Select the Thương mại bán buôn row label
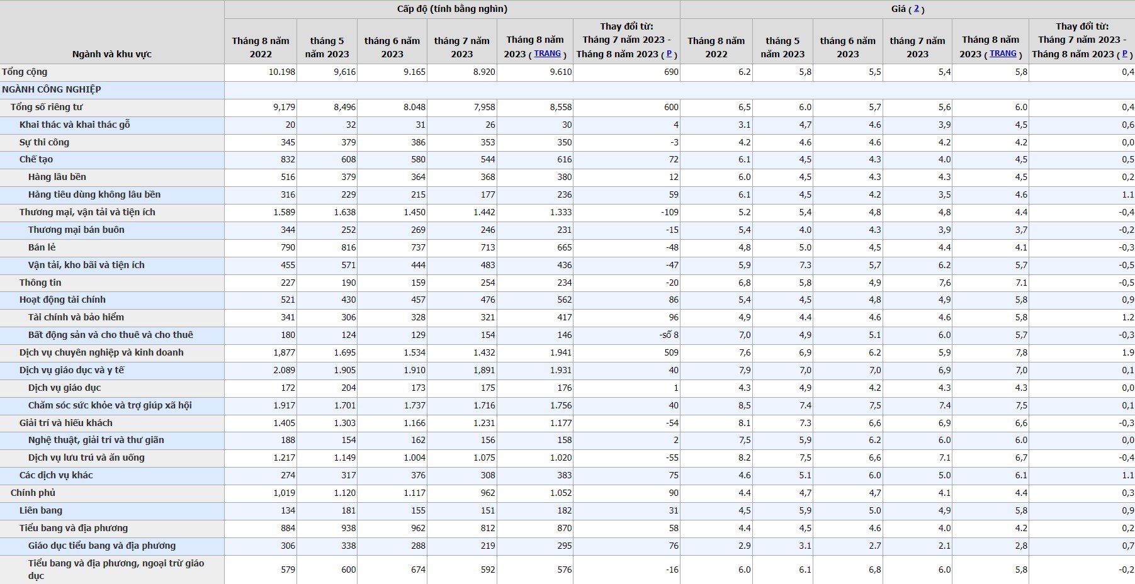 point(76,230)
